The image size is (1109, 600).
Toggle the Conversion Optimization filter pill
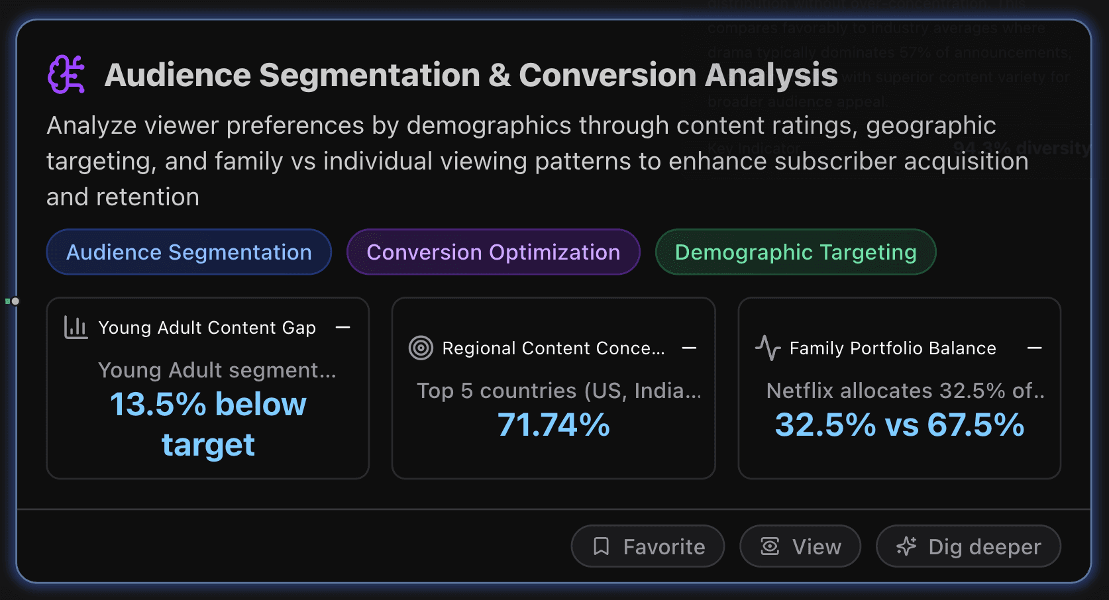[x=493, y=252]
